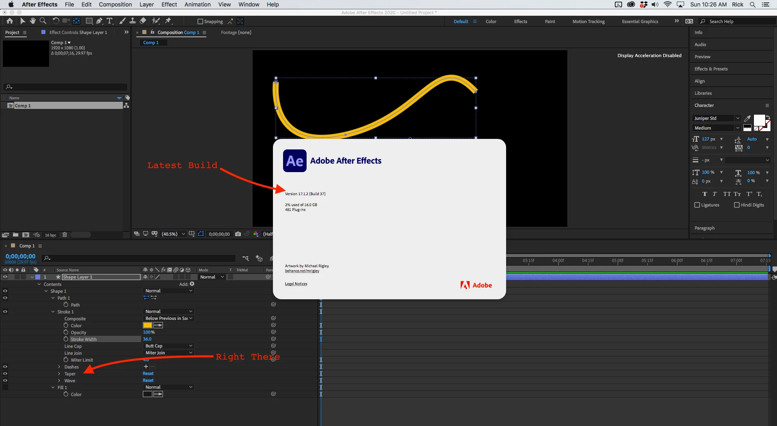Click the stopwatch beside Stroke Width
Screen dimensions: 777x426
coord(66,339)
